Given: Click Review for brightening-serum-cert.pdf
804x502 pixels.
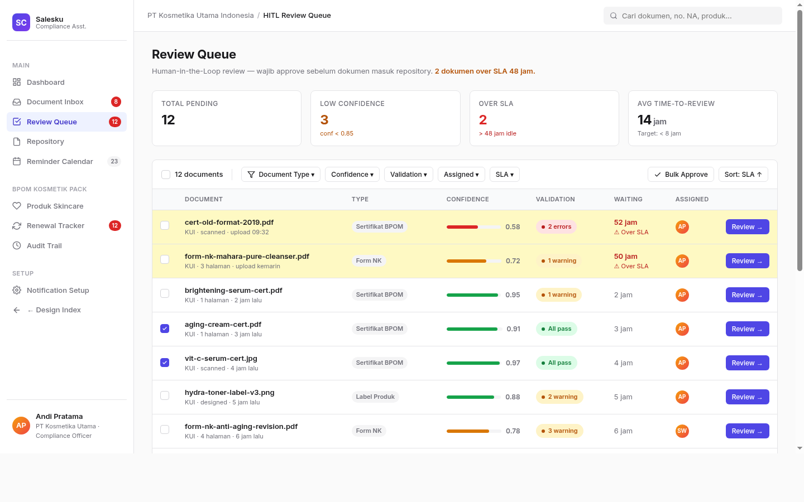Looking at the screenshot, I should coord(747,295).
